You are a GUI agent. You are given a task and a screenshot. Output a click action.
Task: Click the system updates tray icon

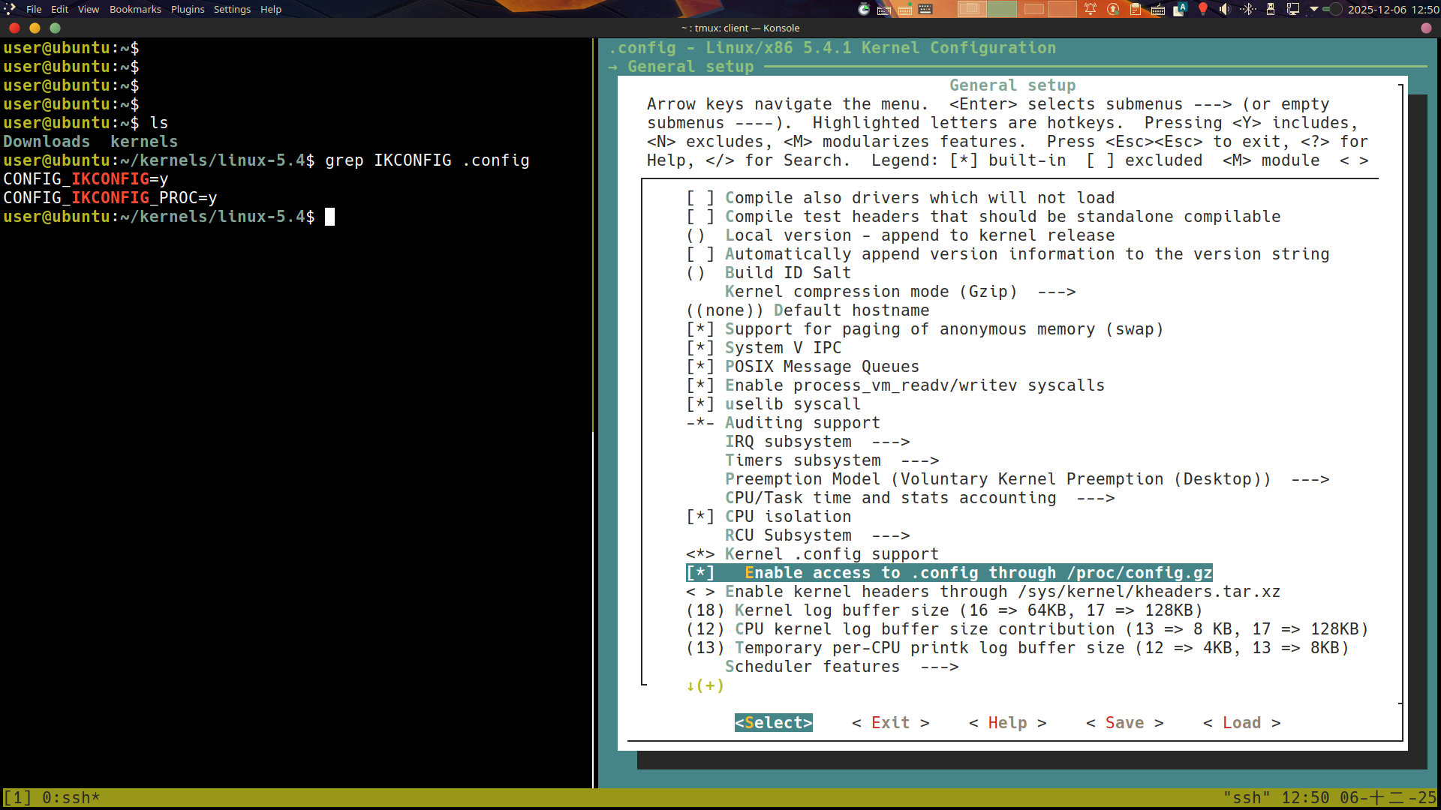click(x=1113, y=9)
